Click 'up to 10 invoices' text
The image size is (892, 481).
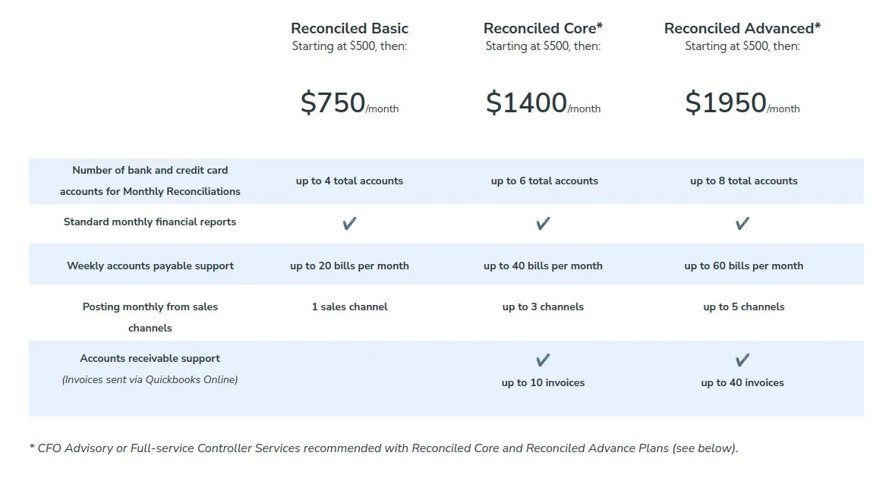[543, 382]
